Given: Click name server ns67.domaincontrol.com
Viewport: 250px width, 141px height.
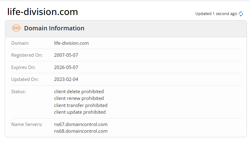Looking at the screenshot, I should point(81,124).
